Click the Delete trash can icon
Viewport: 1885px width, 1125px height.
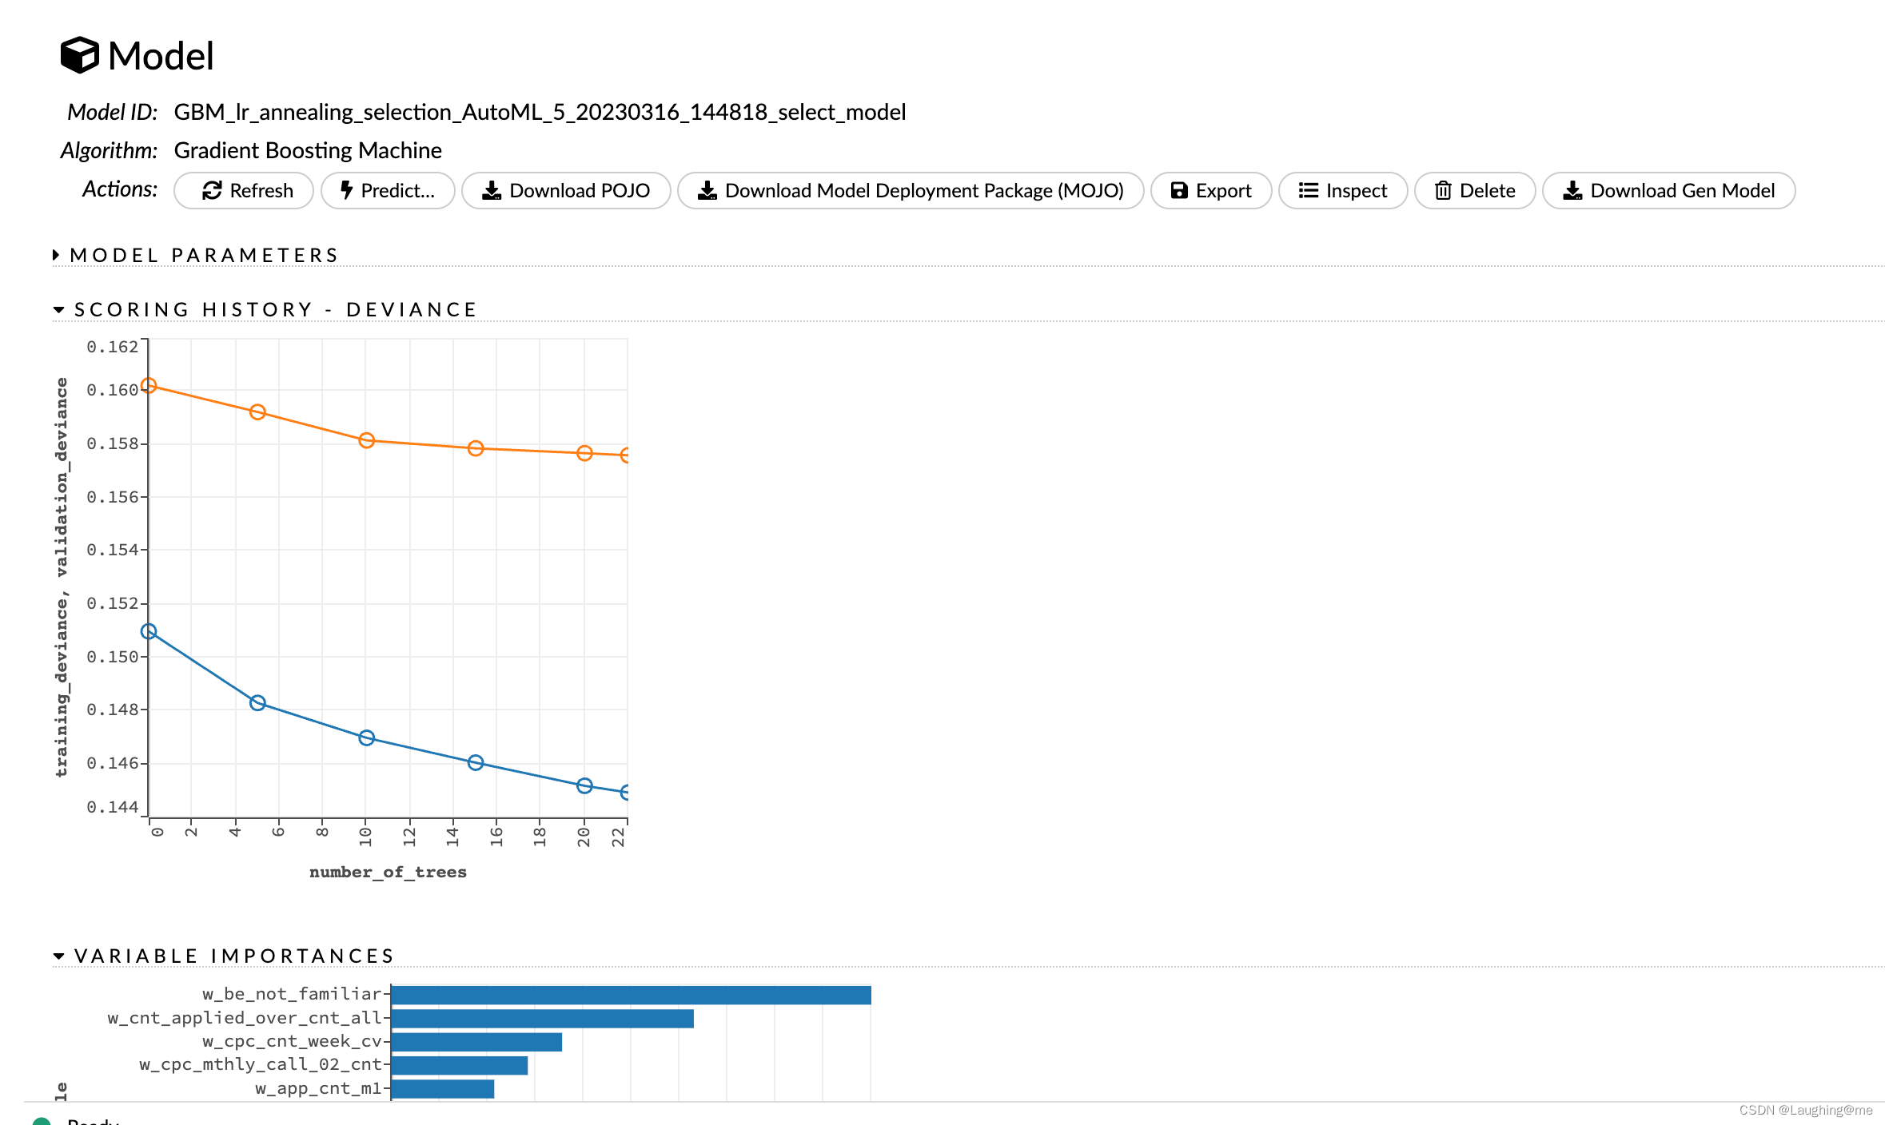(x=1442, y=190)
